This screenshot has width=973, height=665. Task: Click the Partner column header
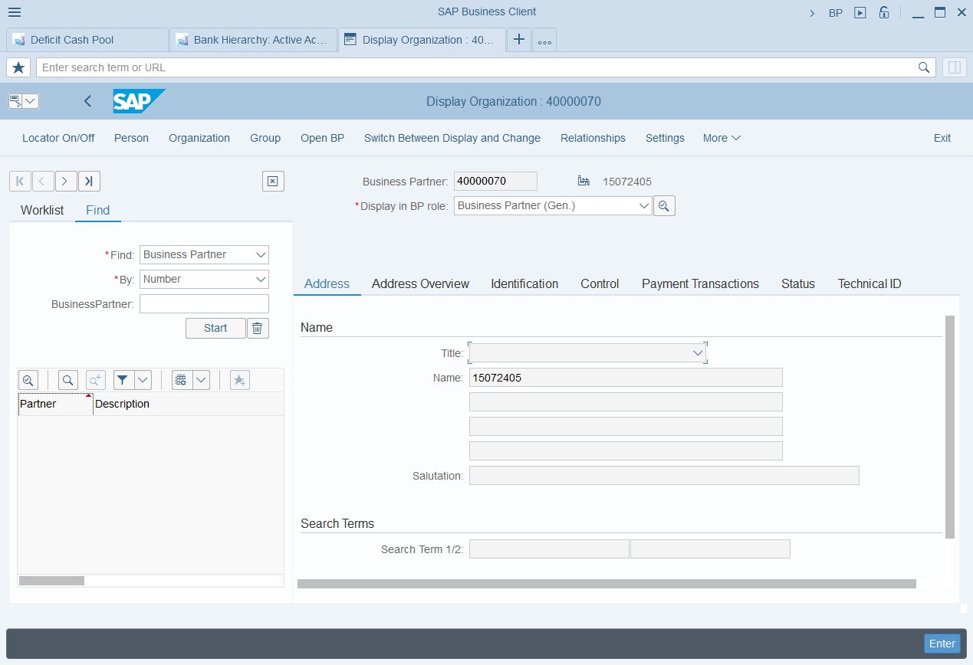(55, 404)
